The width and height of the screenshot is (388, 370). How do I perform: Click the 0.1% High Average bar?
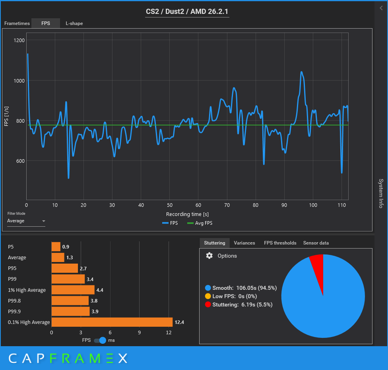(112, 322)
